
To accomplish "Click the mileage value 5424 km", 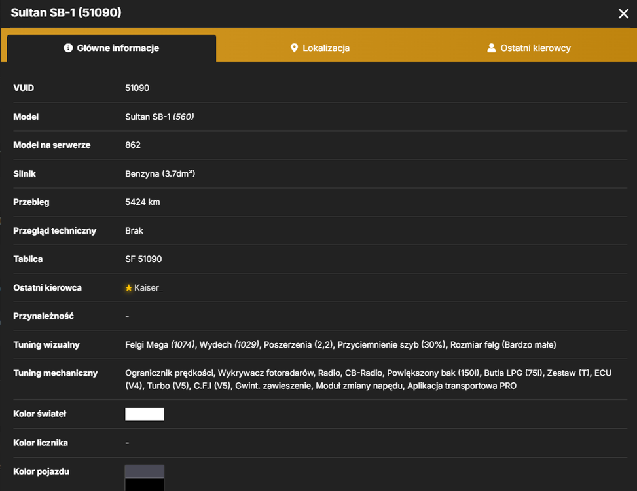I will point(143,202).
